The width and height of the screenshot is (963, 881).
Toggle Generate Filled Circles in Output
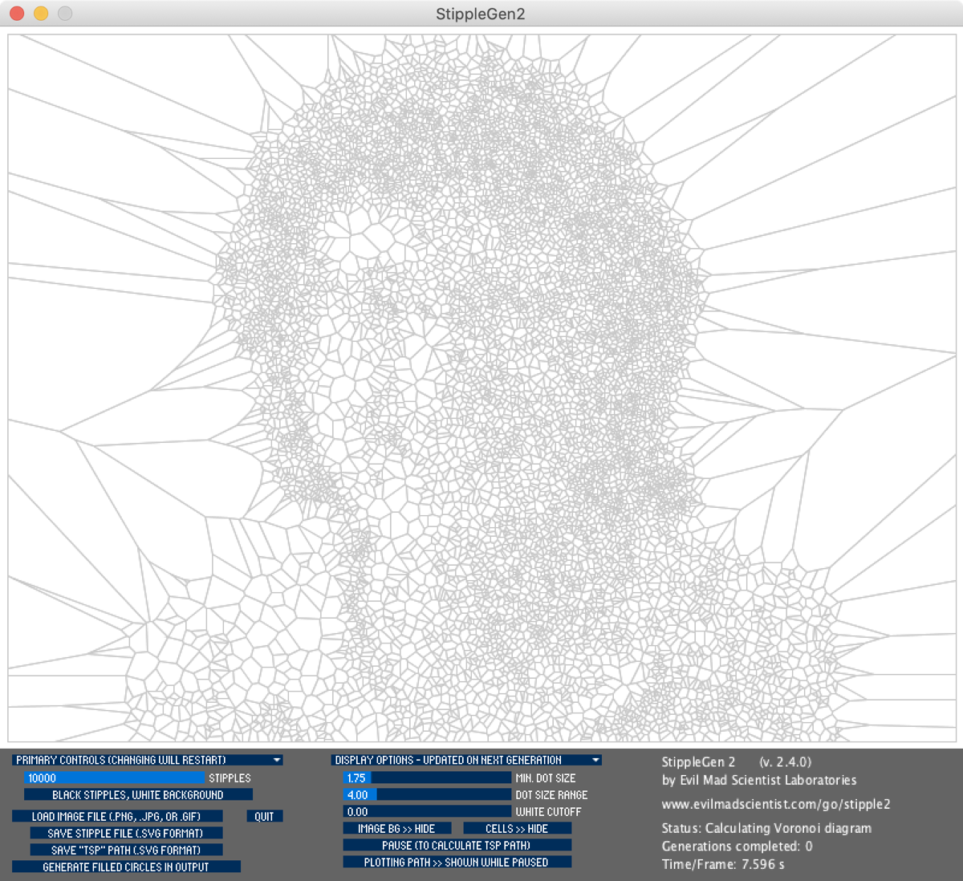pyautogui.click(x=126, y=867)
